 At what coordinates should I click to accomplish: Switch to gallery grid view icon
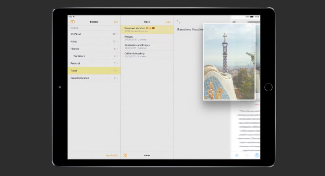click(x=126, y=155)
